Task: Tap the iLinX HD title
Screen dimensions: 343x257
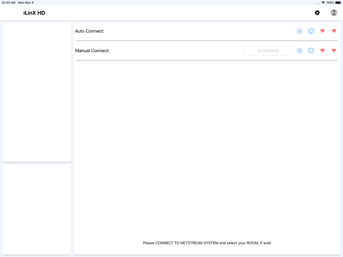Action: point(34,13)
